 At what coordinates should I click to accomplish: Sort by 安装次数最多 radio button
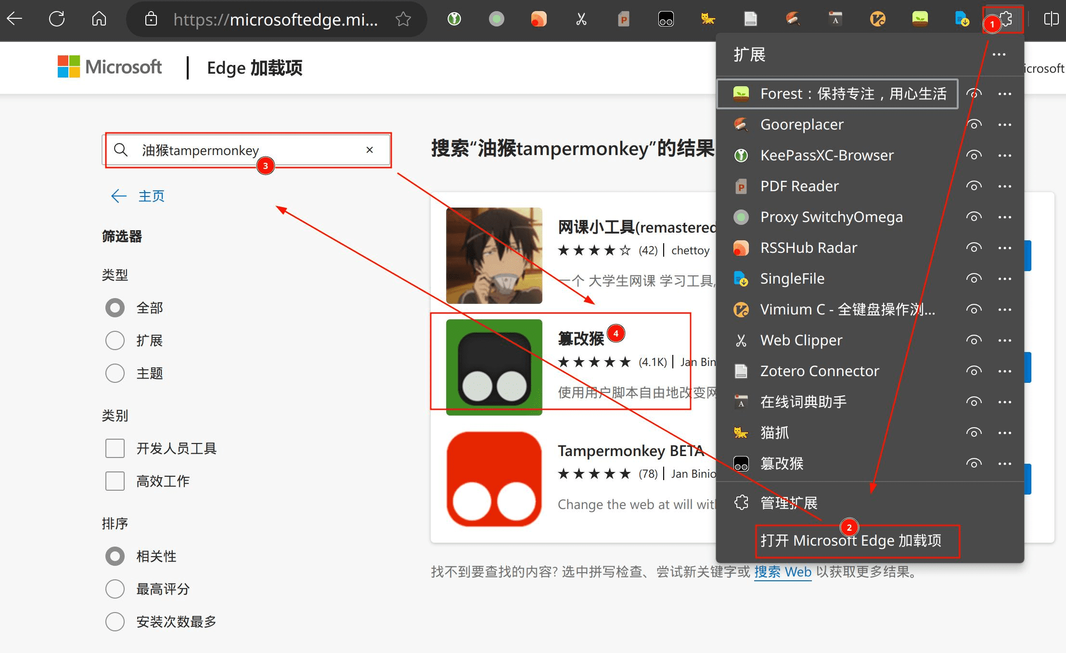point(115,622)
